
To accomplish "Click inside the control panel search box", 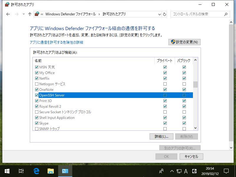I will point(198,14).
